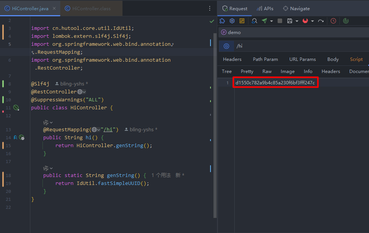Click the blue hexagon settings icon
Screen dimensions: 369x233
[x=232, y=21]
